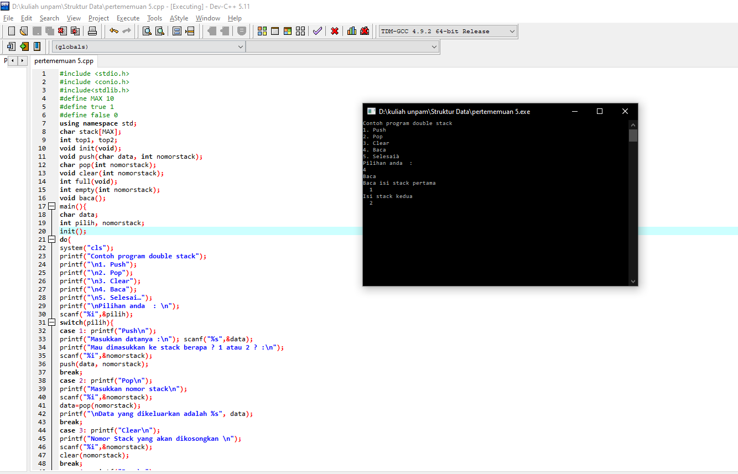Click left arrow of sidebar tabs

click(14, 60)
